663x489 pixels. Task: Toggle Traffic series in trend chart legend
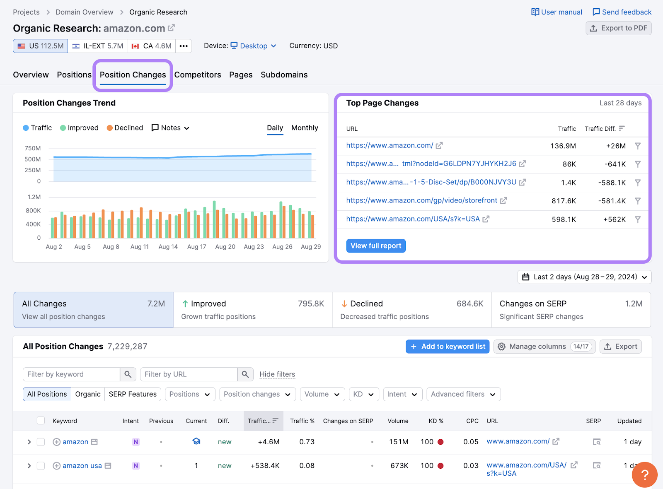(37, 128)
